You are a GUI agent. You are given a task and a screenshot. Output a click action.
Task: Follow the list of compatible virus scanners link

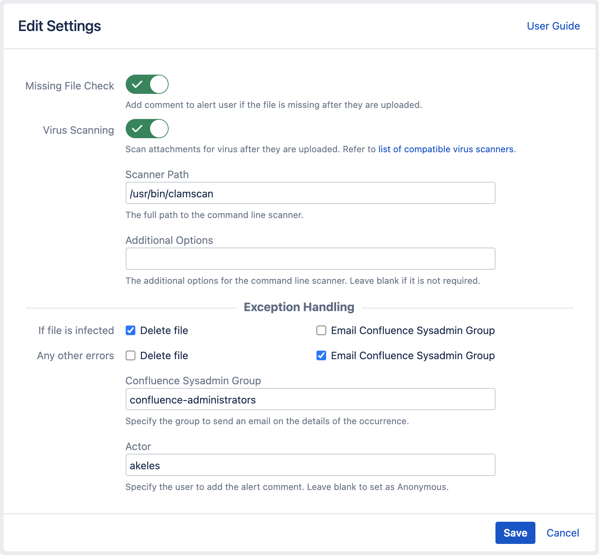(x=446, y=149)
